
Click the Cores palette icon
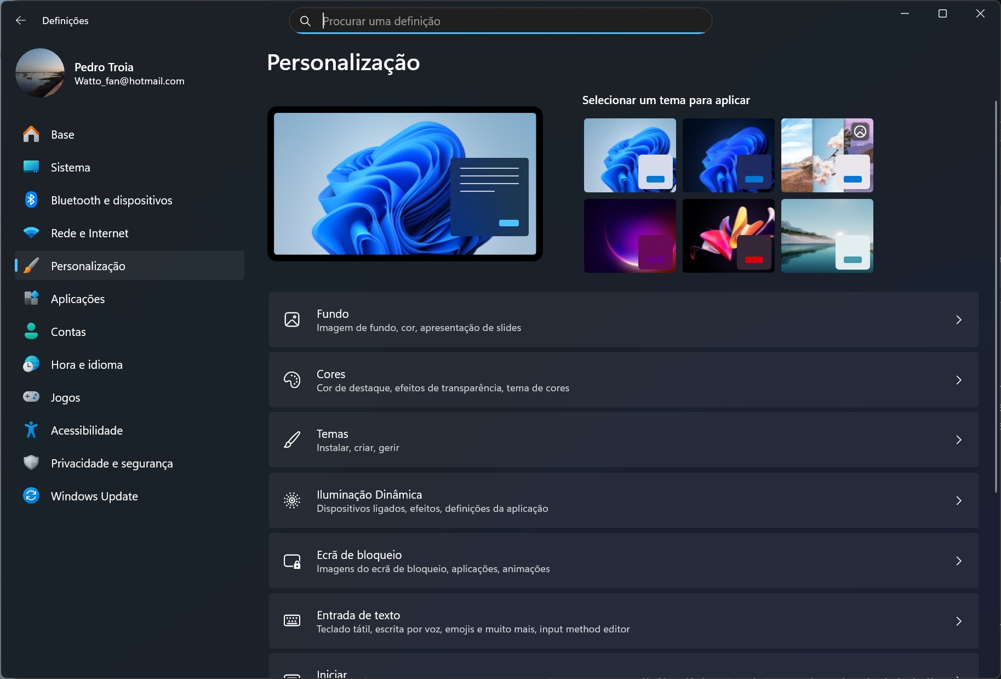click(292, 380)
